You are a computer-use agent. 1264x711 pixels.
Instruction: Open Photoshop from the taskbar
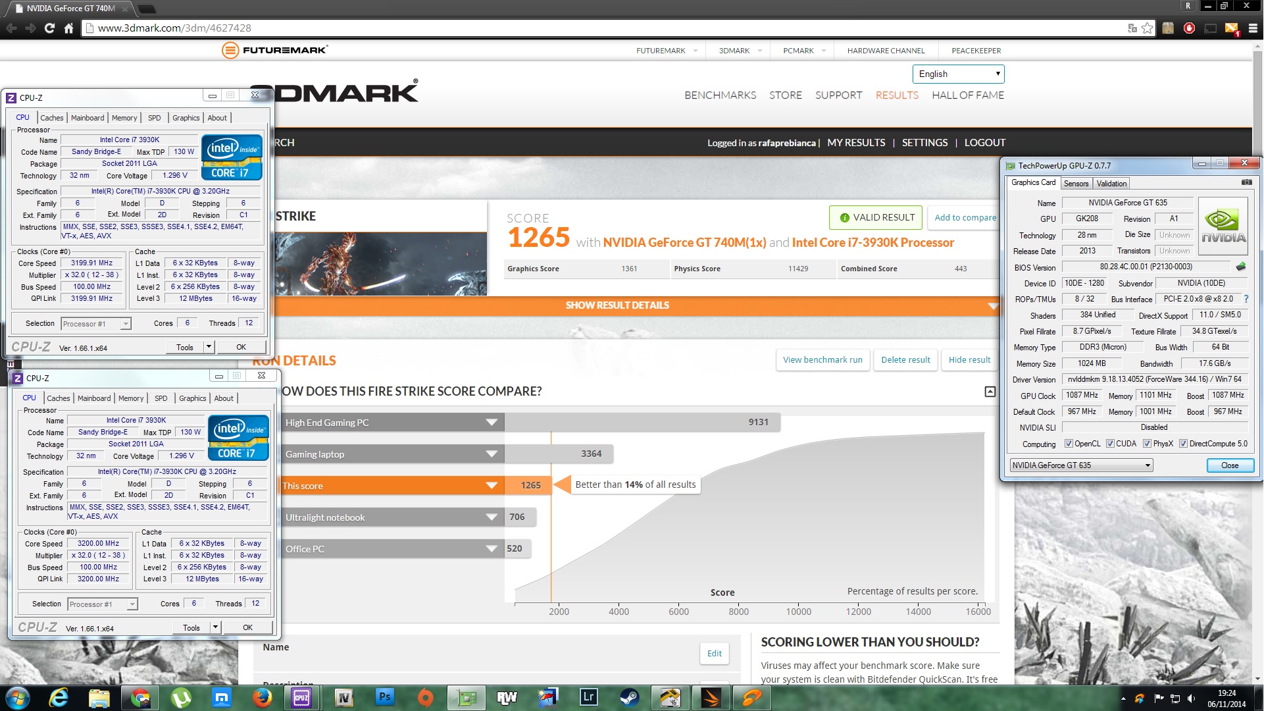tap(385, 697)
